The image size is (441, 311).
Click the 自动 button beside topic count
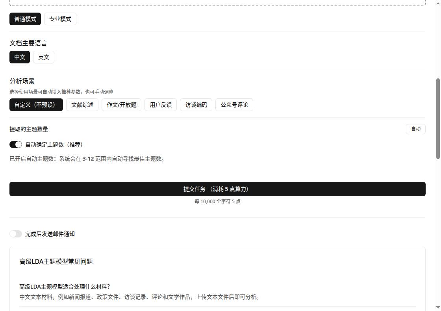[416, 129]
